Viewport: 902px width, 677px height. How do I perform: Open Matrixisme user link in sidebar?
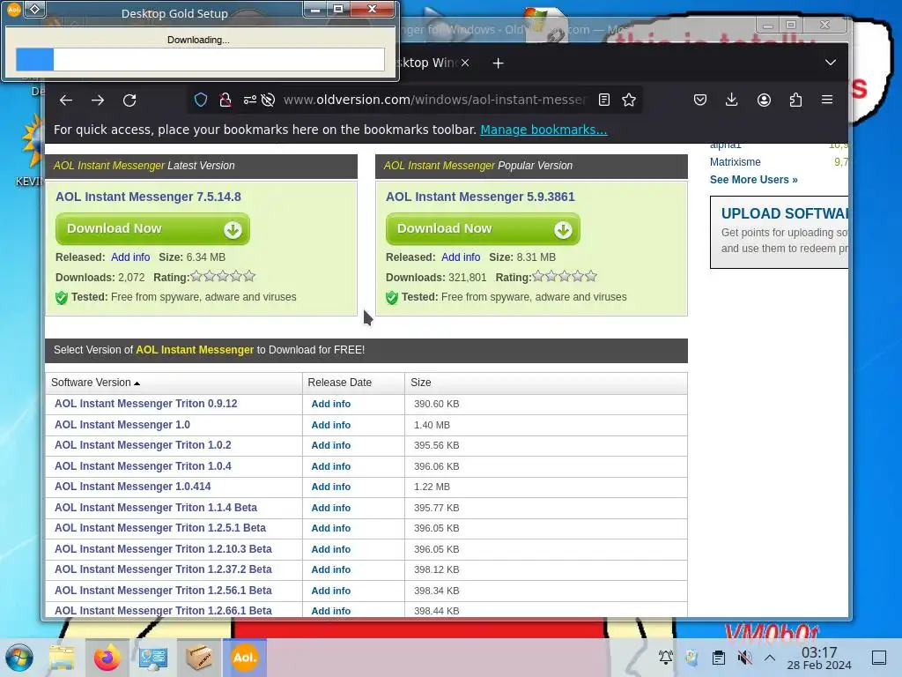pyautogui.click(x=736, y=162)
